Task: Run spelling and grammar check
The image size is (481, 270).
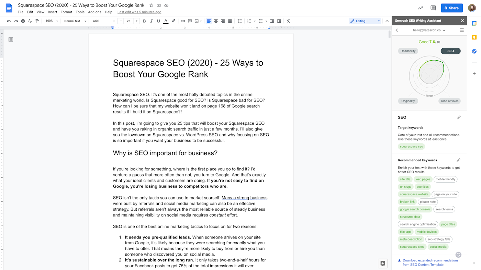Action: [30, 21]
